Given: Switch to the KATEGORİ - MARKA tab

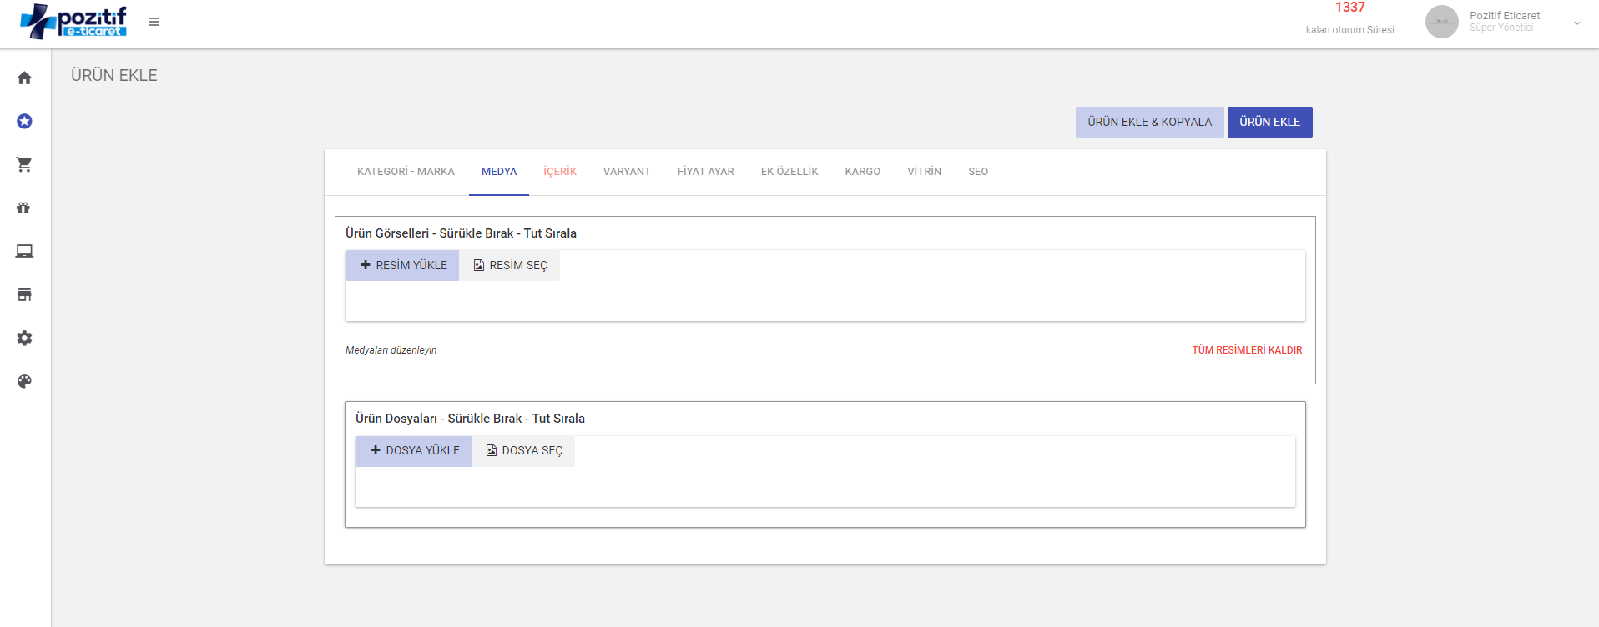Looking at the screenshot, I should coord(406,172).
